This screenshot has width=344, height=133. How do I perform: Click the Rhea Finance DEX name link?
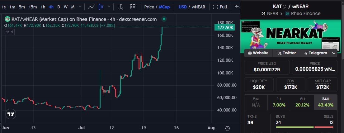point(306,14)
